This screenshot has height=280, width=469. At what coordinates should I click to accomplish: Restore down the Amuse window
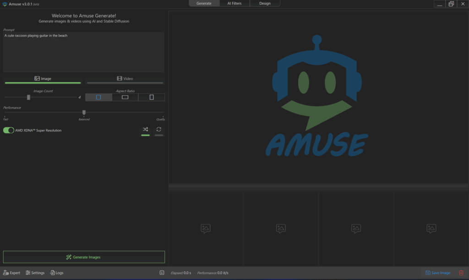[451, 4]
